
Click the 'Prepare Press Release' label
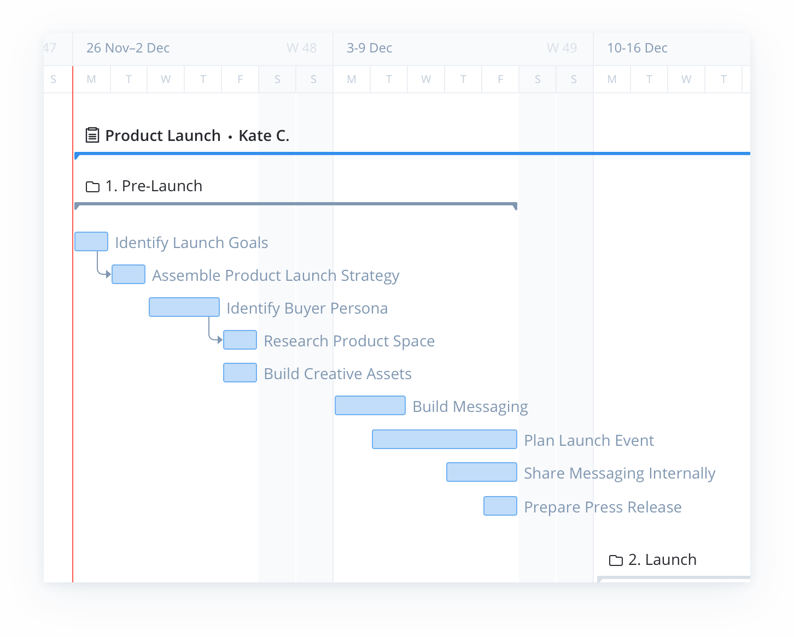(603, 507)
